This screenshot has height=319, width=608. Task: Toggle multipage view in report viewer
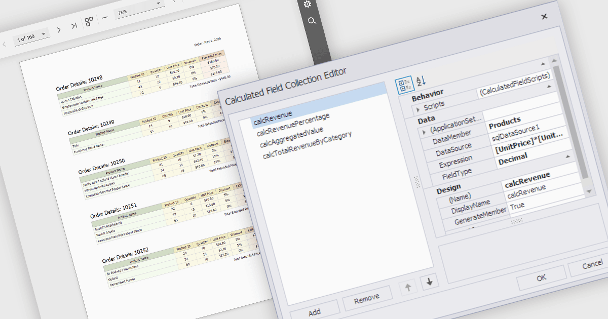(89, 21)
